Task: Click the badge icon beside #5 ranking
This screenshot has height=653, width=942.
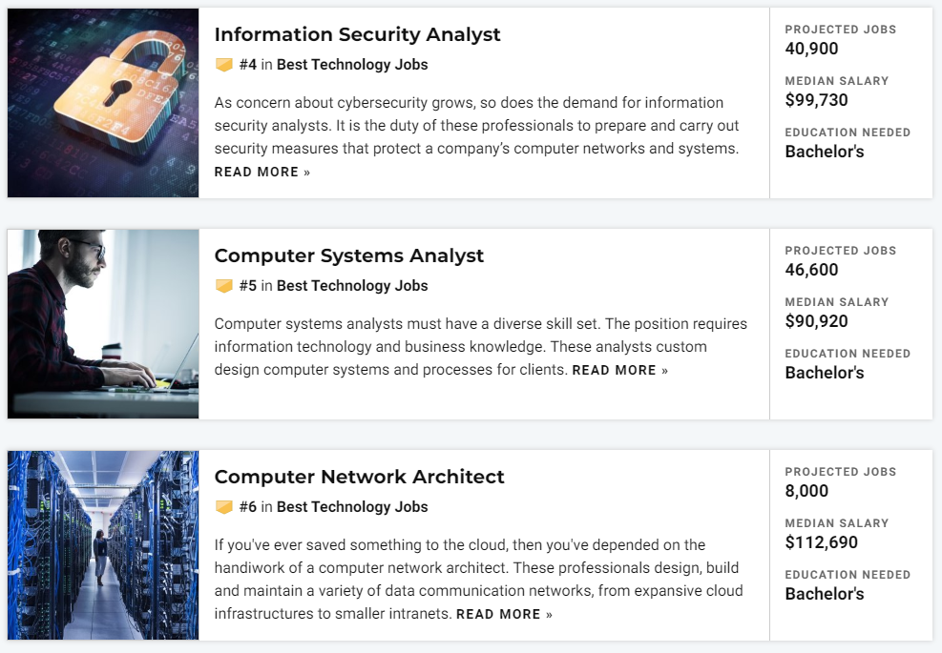Action: coord(224,286)
